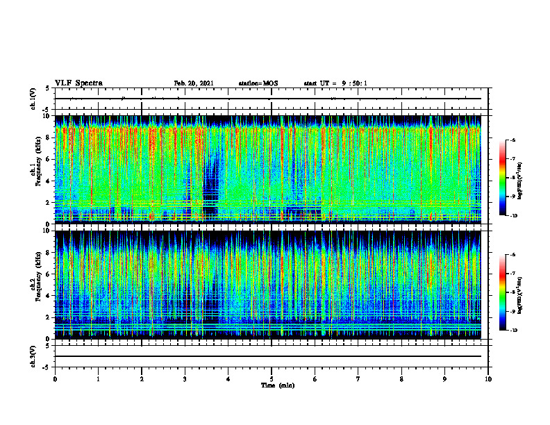Click the ch.2 spectrogram color scale bar
The height and width of the screenshot is (425, 550).
(x=502, y=292)
